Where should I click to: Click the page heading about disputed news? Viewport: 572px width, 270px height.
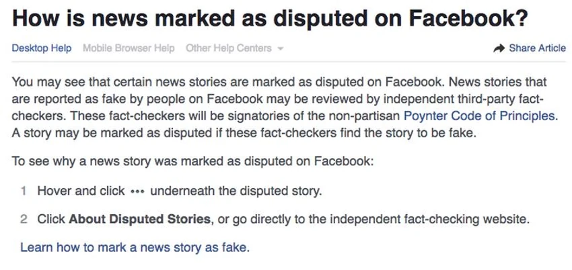pos(270,19)
